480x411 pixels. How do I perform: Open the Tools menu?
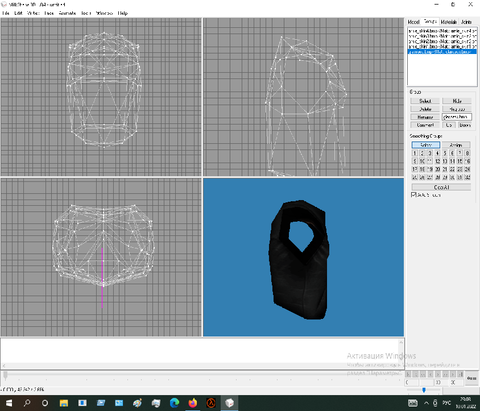[86, 13]
